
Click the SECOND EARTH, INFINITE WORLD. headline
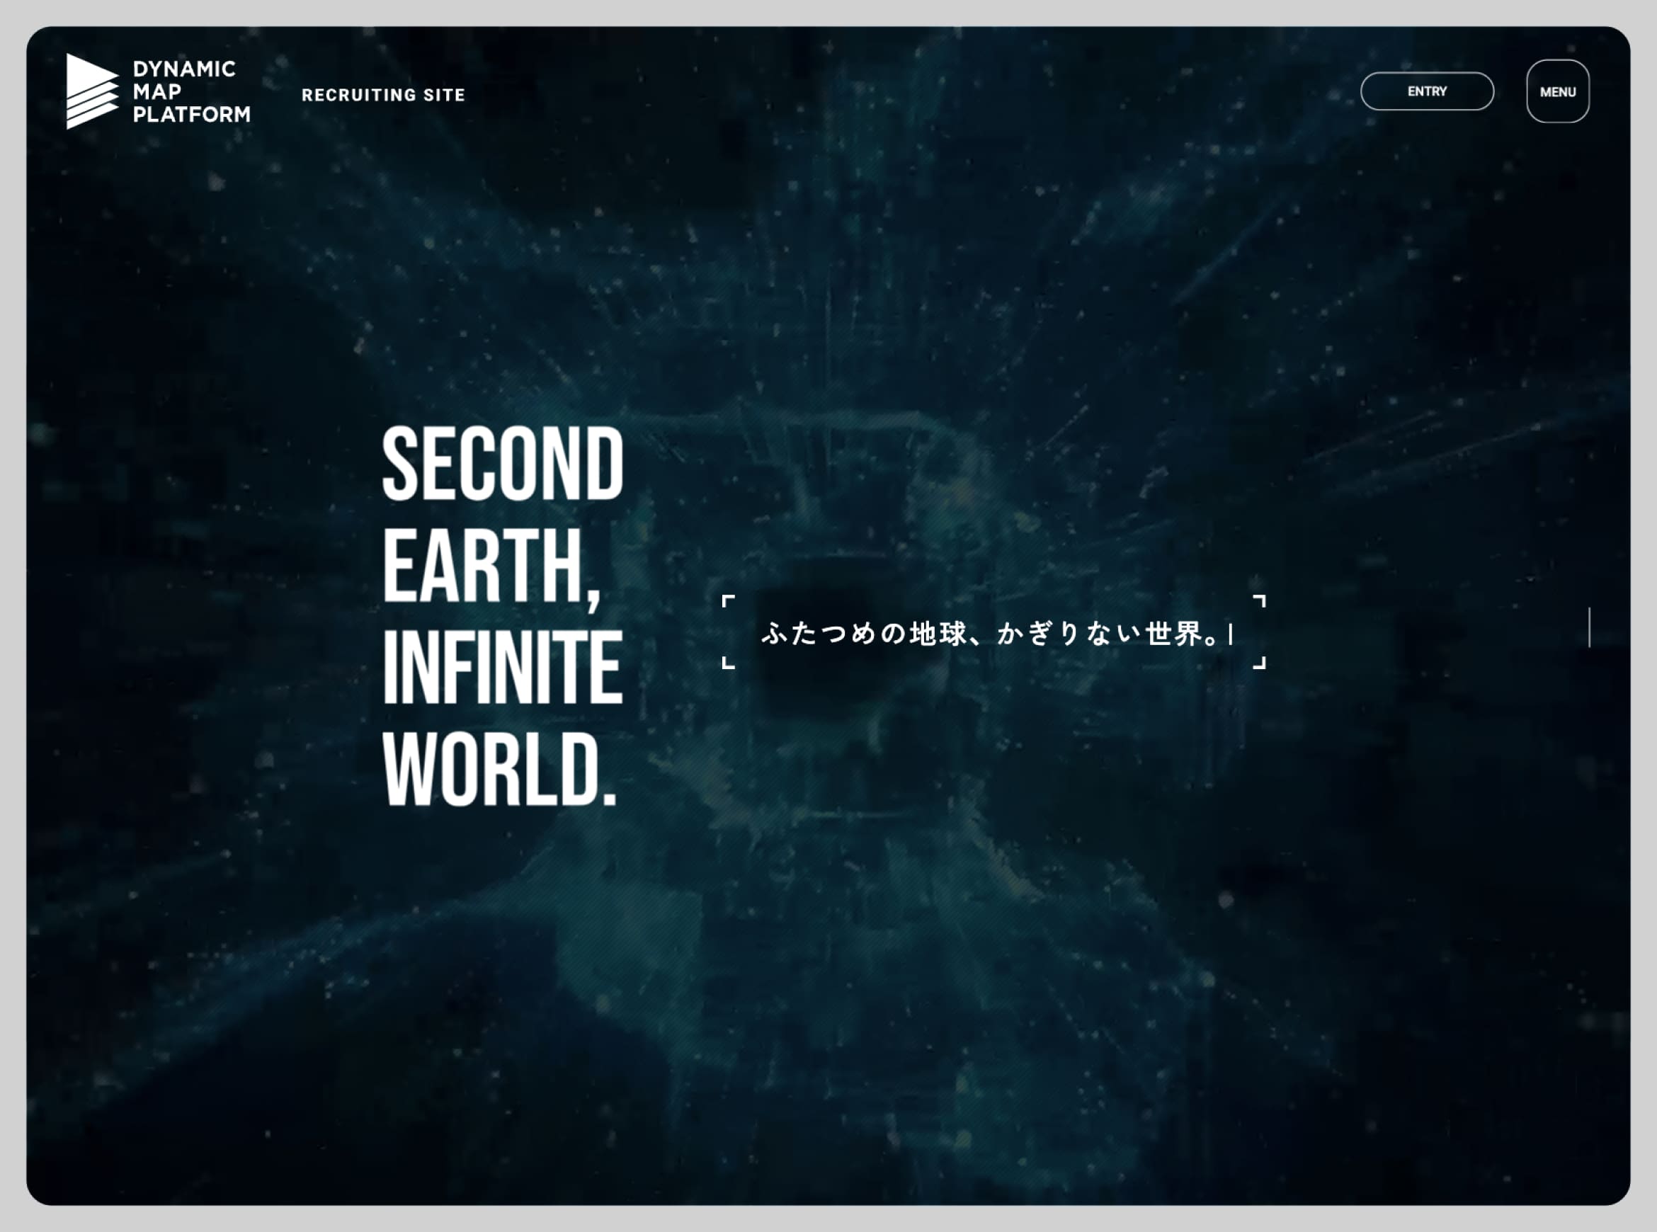click(503, 616)
